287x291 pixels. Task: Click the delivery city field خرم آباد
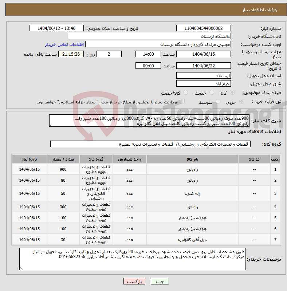[x=204, y=83]
